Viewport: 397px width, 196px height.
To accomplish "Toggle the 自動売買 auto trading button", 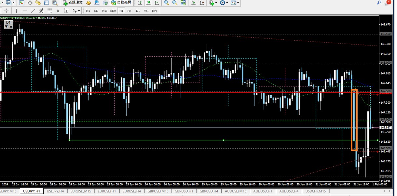I will (x=121, y=3).
